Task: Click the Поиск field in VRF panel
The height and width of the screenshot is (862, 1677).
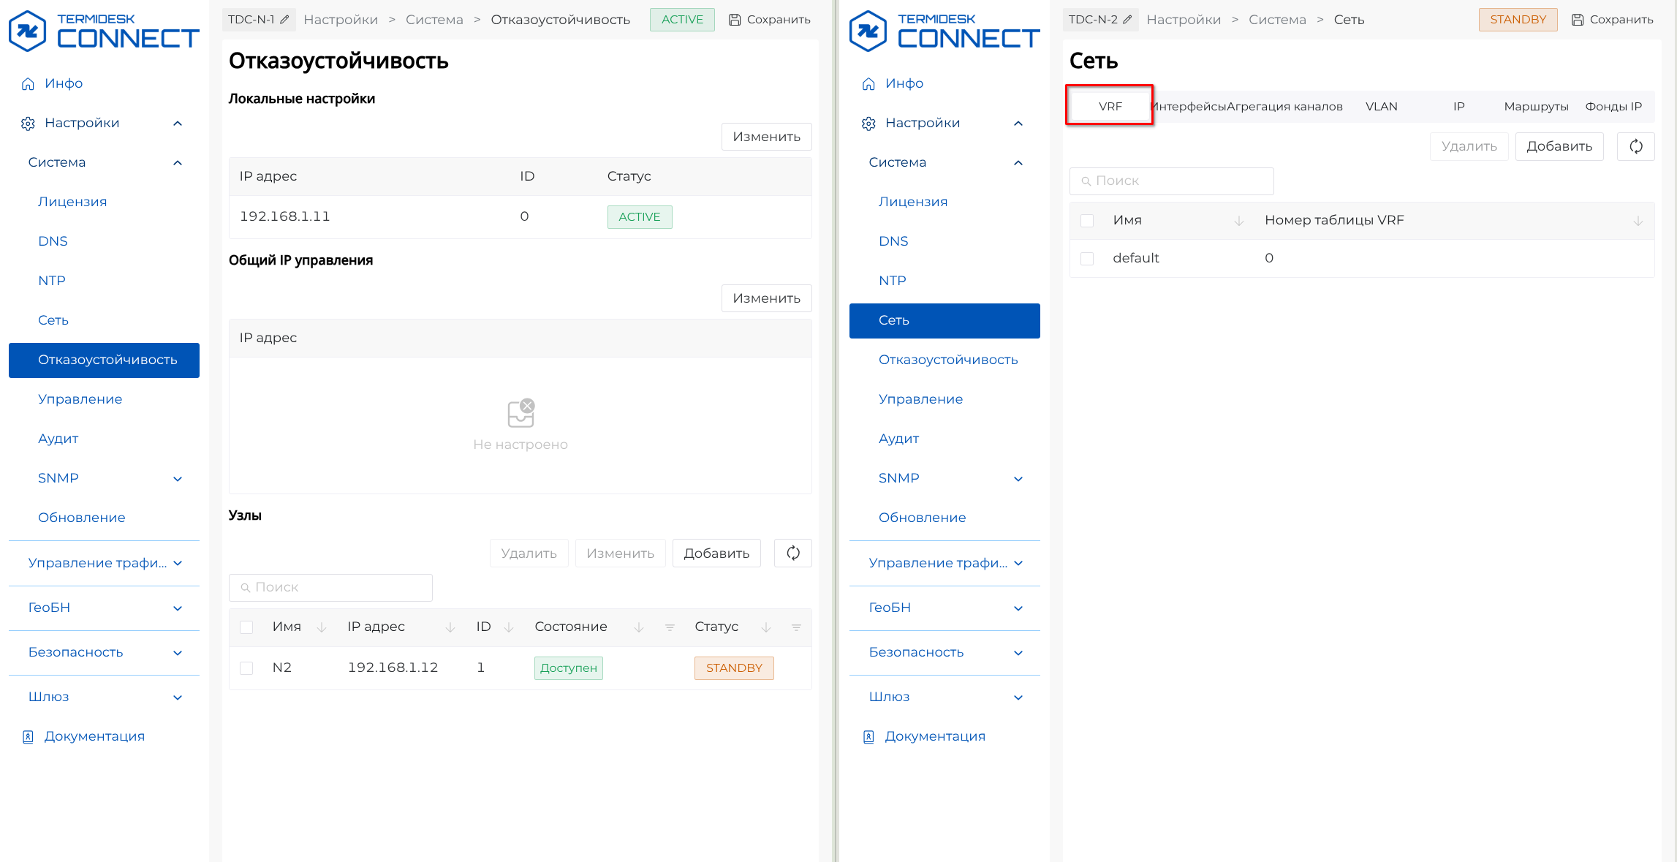Action: 1171,181
